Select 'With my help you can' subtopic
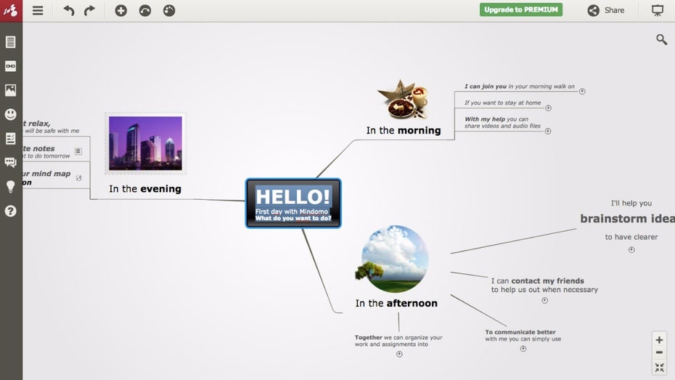The width and height of the screenshot is (675, 380). point(502,122)
